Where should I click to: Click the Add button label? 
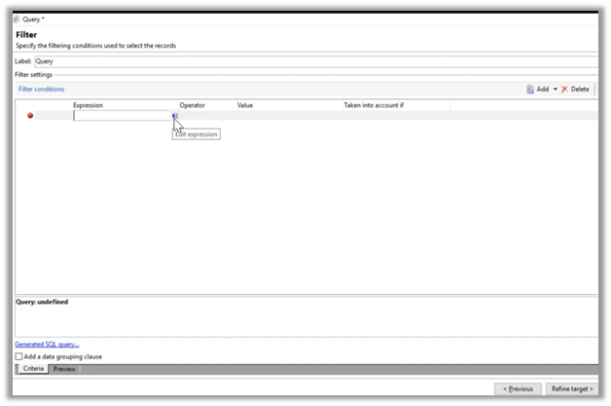pos(543,90)
